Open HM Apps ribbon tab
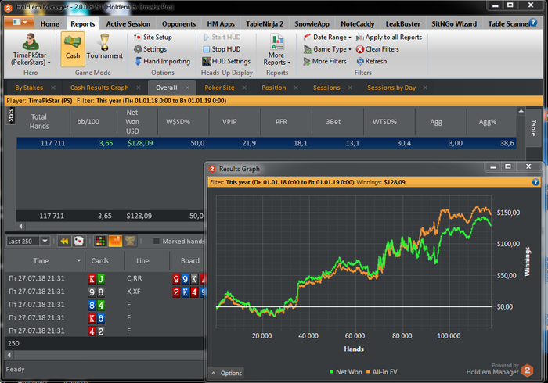The image size is (548, 383). [221, 23]
